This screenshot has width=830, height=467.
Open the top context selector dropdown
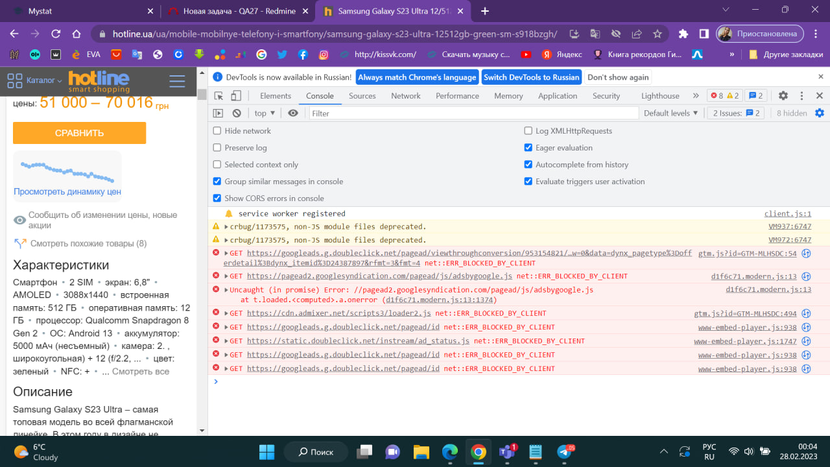click(x=265, y=113)
